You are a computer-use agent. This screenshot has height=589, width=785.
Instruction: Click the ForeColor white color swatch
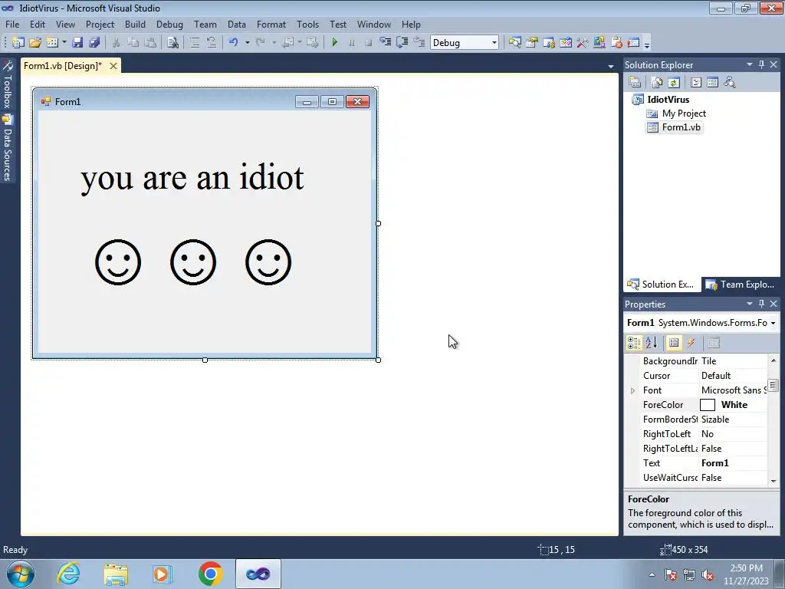tap(707, 405)
